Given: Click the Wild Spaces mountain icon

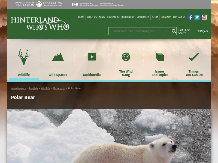Looking at the screenshot, I should 58,57.
